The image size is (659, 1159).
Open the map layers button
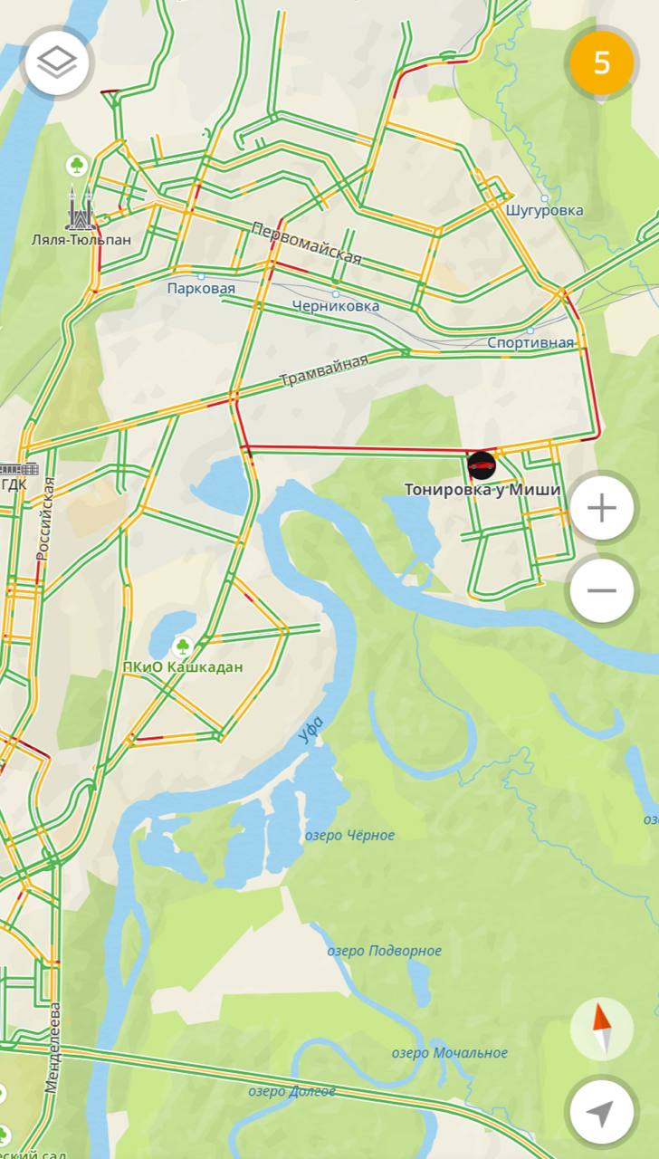click(x=58, y=62)
